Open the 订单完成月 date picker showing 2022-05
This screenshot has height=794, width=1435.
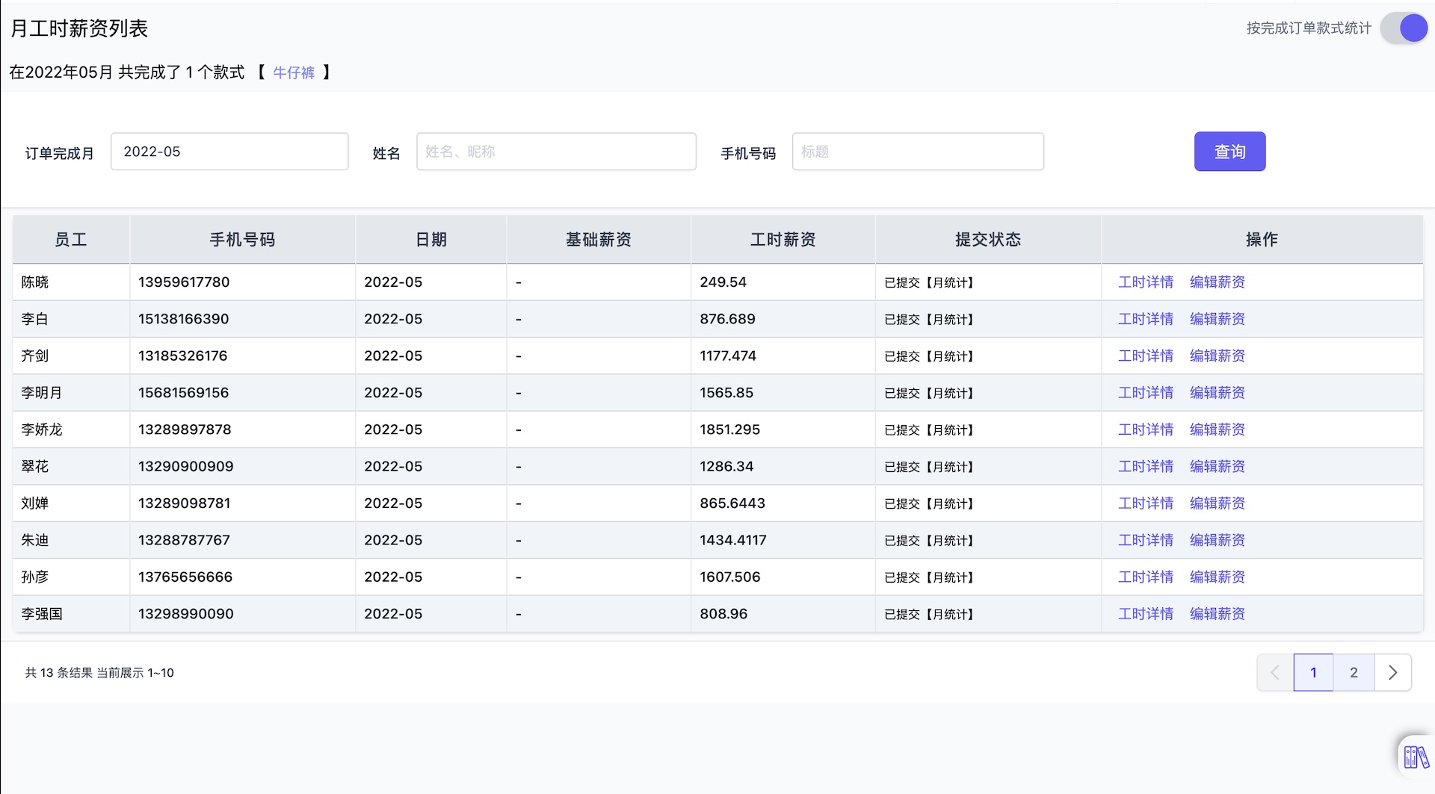click(x=229, y=151)
